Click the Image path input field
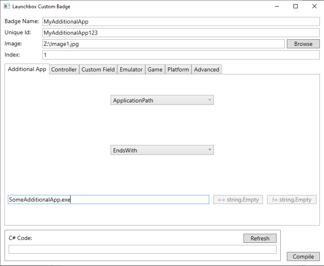The width and height of the screenshot is (324, 266). 163,44
